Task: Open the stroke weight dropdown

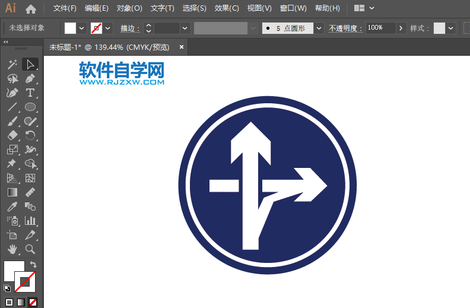Action: pos(185,28)
